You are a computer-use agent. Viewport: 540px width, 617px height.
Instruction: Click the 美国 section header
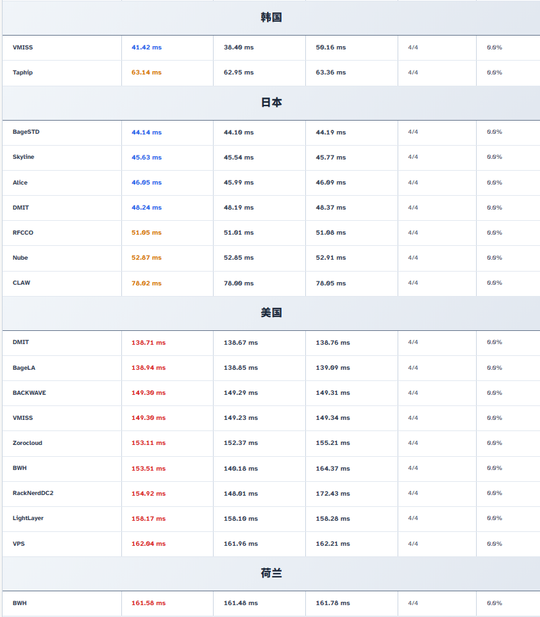coord(271,313)
